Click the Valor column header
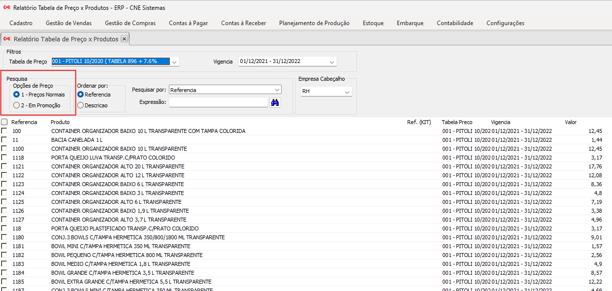 click(x=570, y=122)
